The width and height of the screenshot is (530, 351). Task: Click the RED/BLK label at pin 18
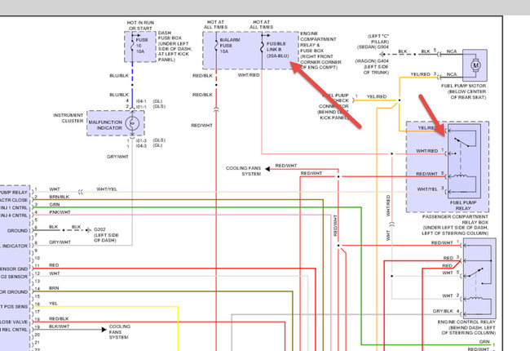pos(59,318)
